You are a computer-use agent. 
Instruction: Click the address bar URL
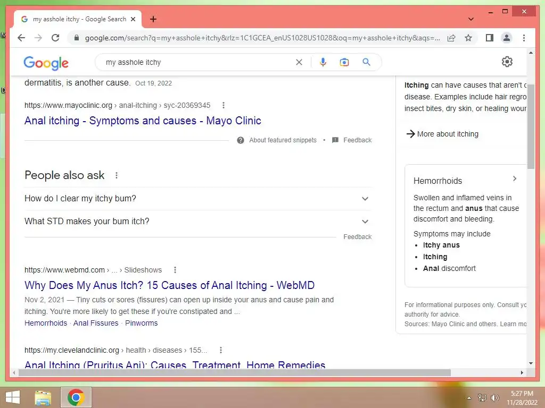(x=262, y=38)
